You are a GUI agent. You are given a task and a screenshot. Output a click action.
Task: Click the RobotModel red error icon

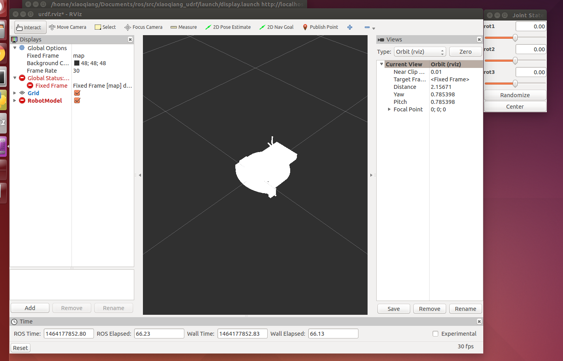(22, 100)
